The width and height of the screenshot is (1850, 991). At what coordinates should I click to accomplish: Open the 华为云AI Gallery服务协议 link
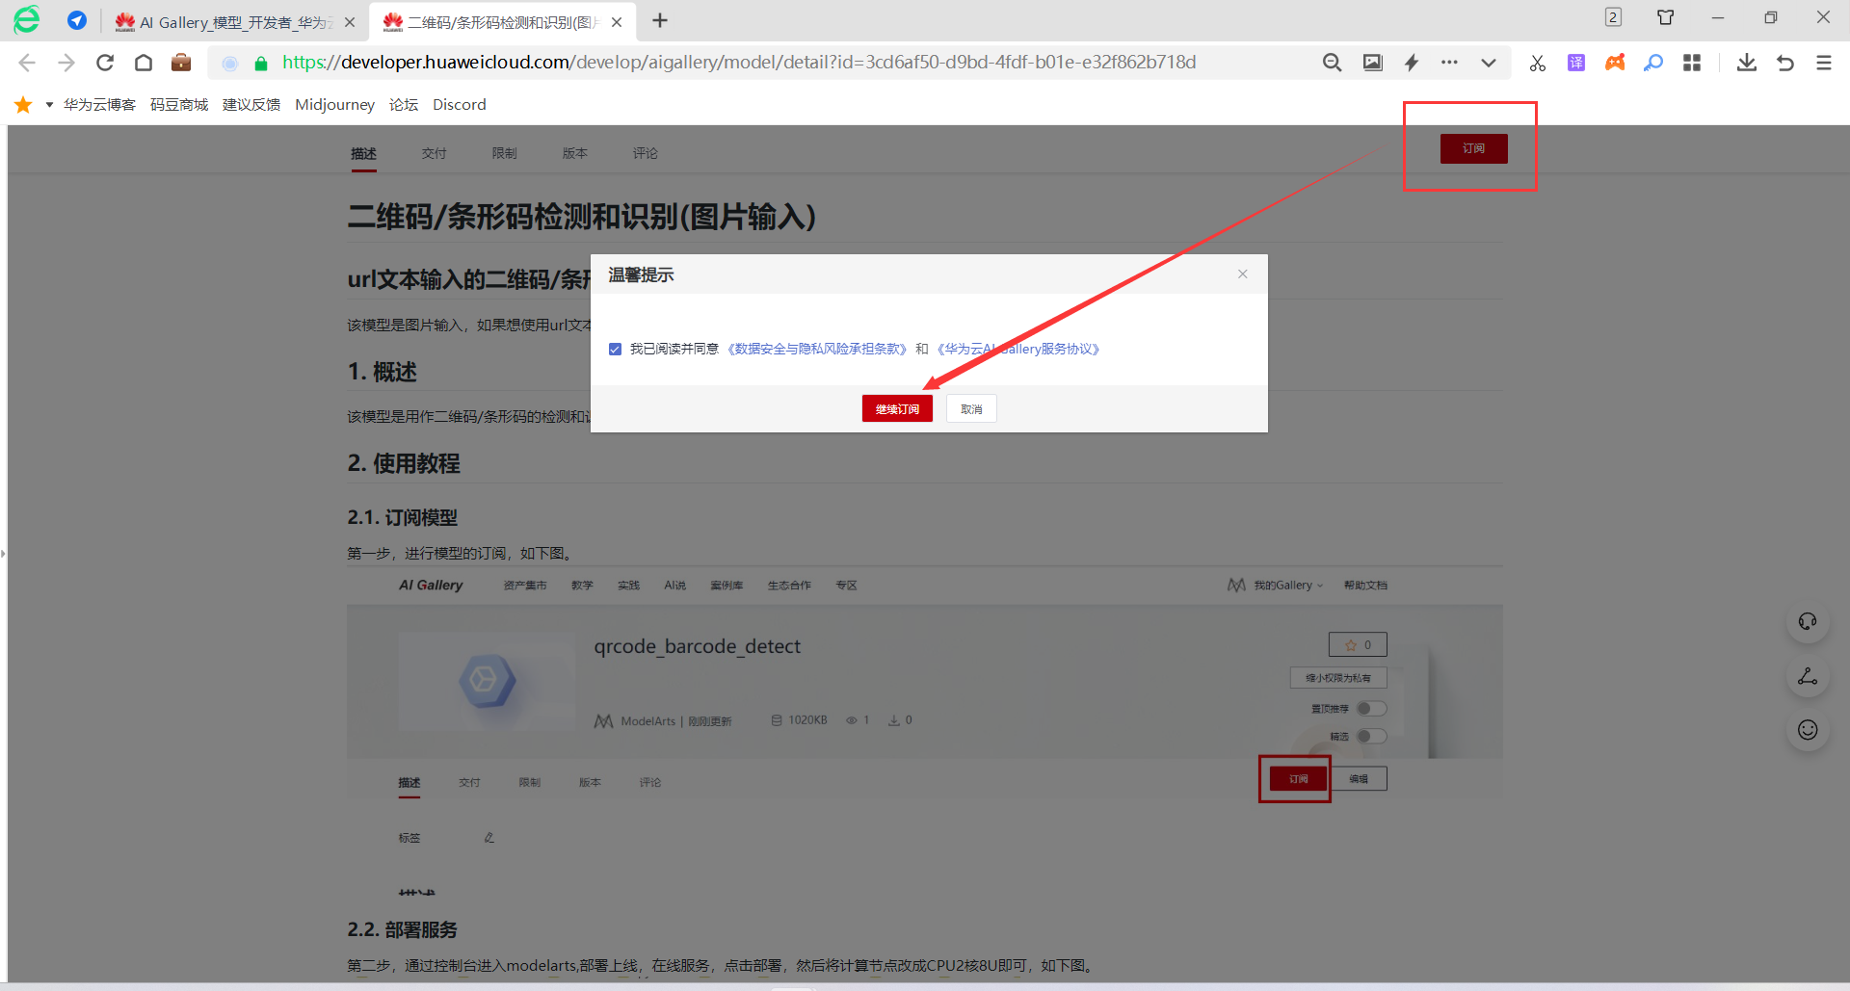click(x=1019, y=349)
